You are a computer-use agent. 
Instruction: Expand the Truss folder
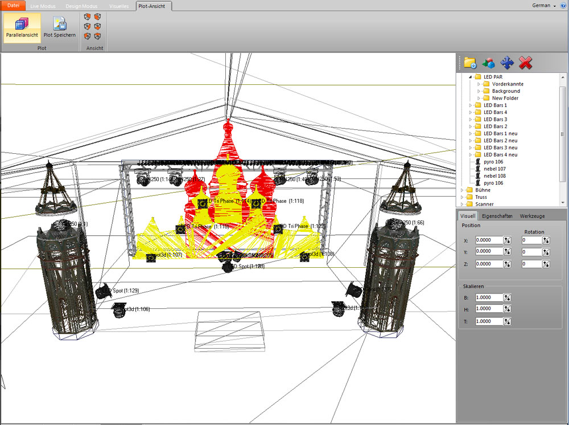click(x=462, y=197)
